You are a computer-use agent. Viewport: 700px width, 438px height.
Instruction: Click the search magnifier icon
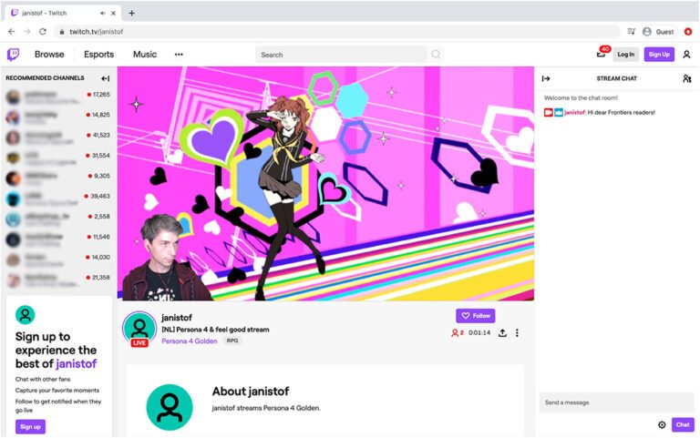click(436, 55)
